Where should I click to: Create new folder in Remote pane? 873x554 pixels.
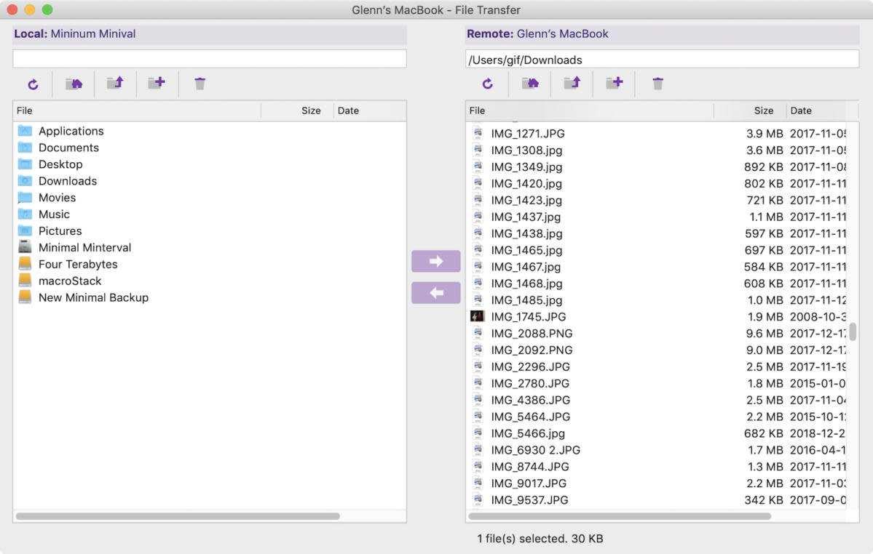(614, 84)
